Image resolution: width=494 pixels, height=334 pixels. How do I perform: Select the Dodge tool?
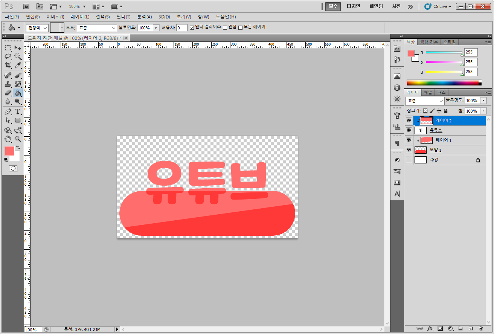coord(18,101)
